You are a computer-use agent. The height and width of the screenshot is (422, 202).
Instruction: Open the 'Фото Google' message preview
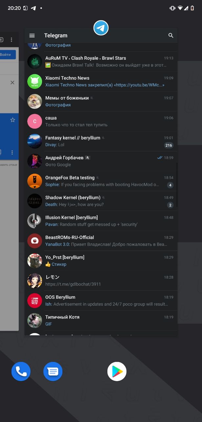point(58,165)
